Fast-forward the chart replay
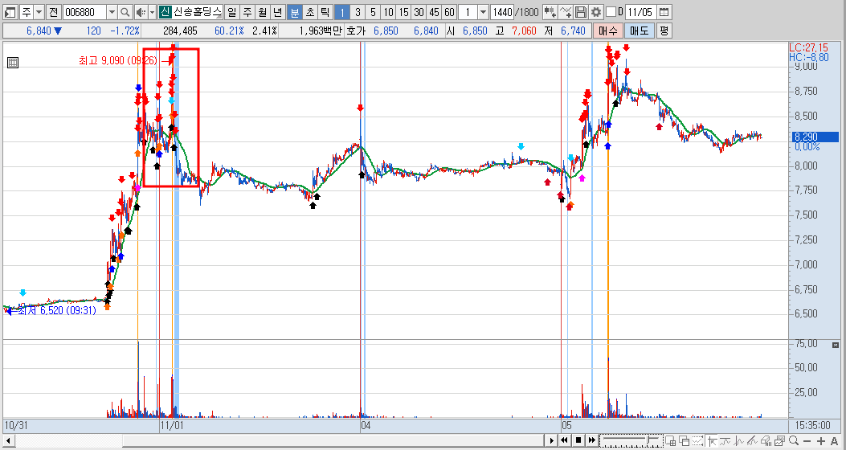The width and height of the screenshot is (846, 450). (592, 440)
